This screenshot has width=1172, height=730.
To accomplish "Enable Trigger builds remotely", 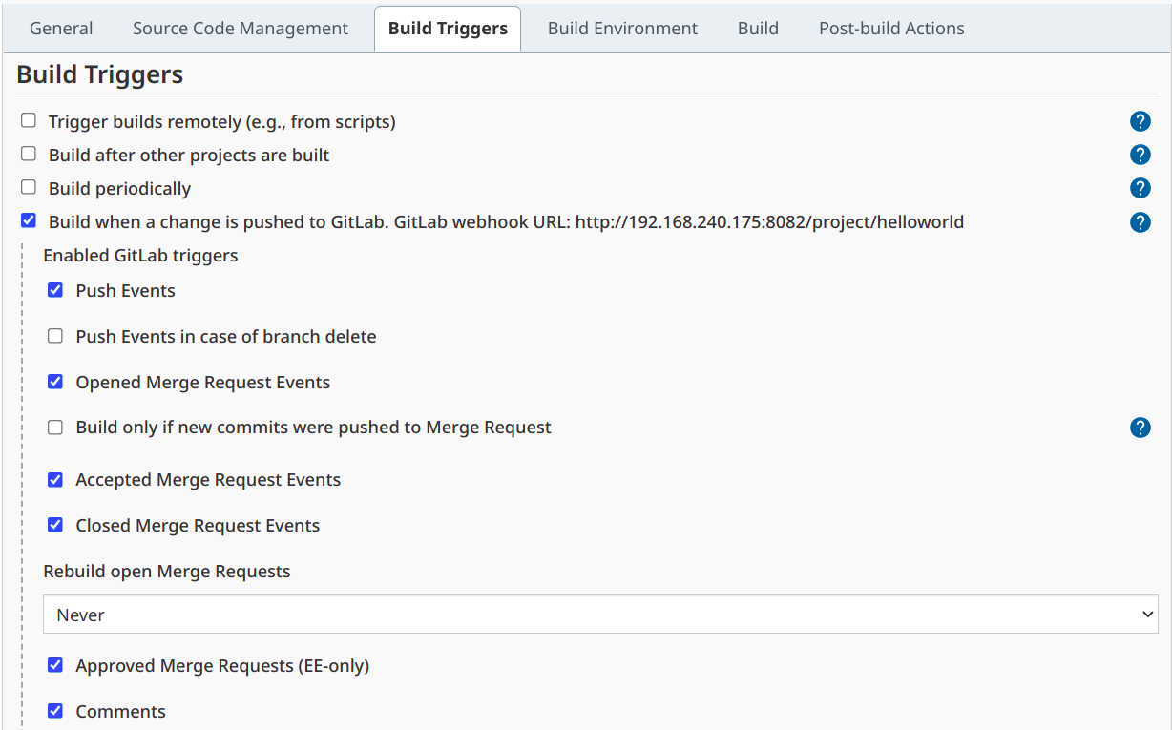I will [28, 120].
